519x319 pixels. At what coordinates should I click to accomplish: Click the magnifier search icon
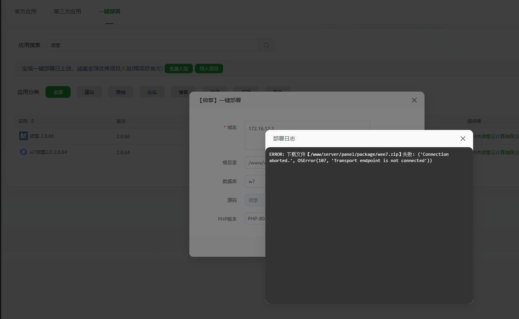(x=266, y=45)
